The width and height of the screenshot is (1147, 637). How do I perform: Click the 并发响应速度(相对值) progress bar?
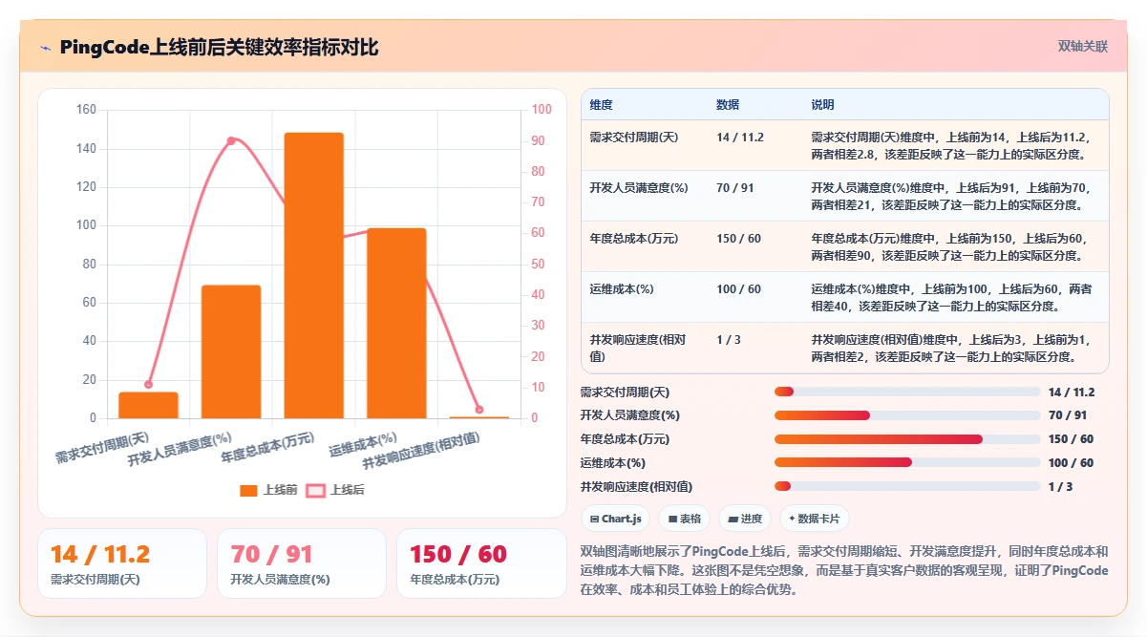click(x=907, y=486)
